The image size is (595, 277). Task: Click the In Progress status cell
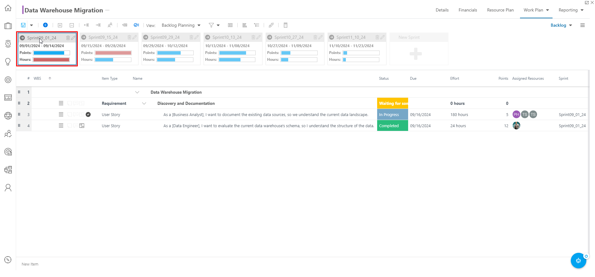pyautogui.click(x=393, y=114)
